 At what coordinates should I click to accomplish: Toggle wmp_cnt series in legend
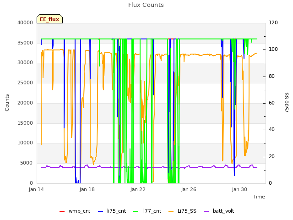point(75,211)
